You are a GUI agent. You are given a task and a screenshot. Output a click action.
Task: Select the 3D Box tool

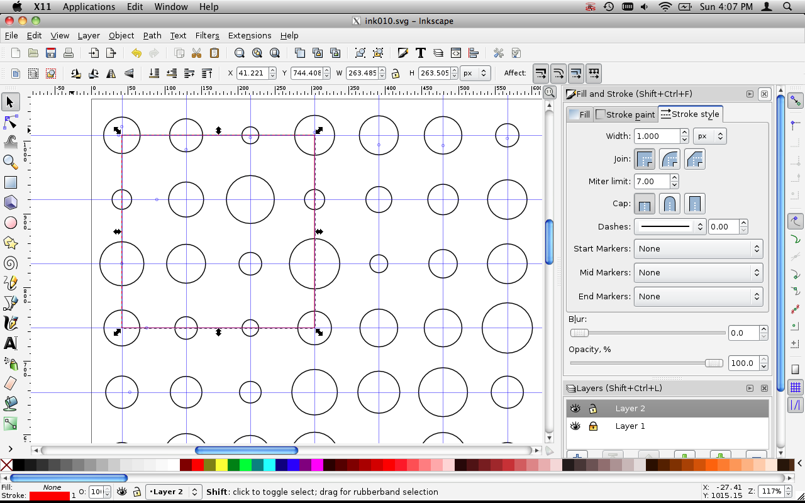[11, 202]
